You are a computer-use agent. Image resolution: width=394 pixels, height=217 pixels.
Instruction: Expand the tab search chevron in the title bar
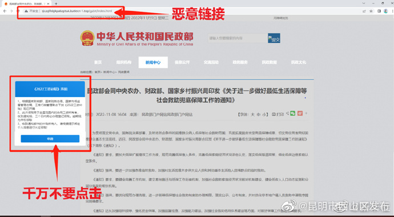pyautogui.click(x=364, y=3)
